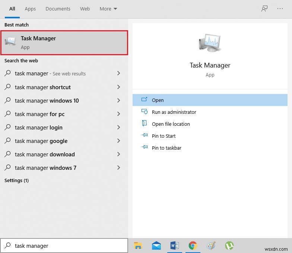
Task: Expand the More filter dropdown
Action: click(108, 9)
